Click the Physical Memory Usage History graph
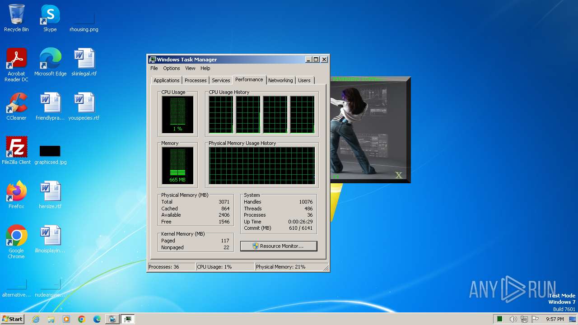 (x=261, y=166)
